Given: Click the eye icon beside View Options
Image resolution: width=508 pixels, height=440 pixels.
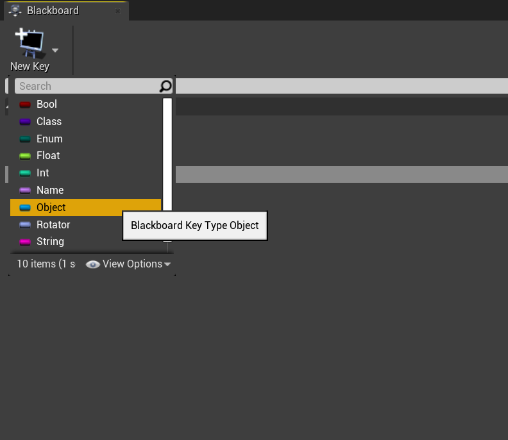Looking at the screenshot, I should pyautogui.click(x=92, y=265).
